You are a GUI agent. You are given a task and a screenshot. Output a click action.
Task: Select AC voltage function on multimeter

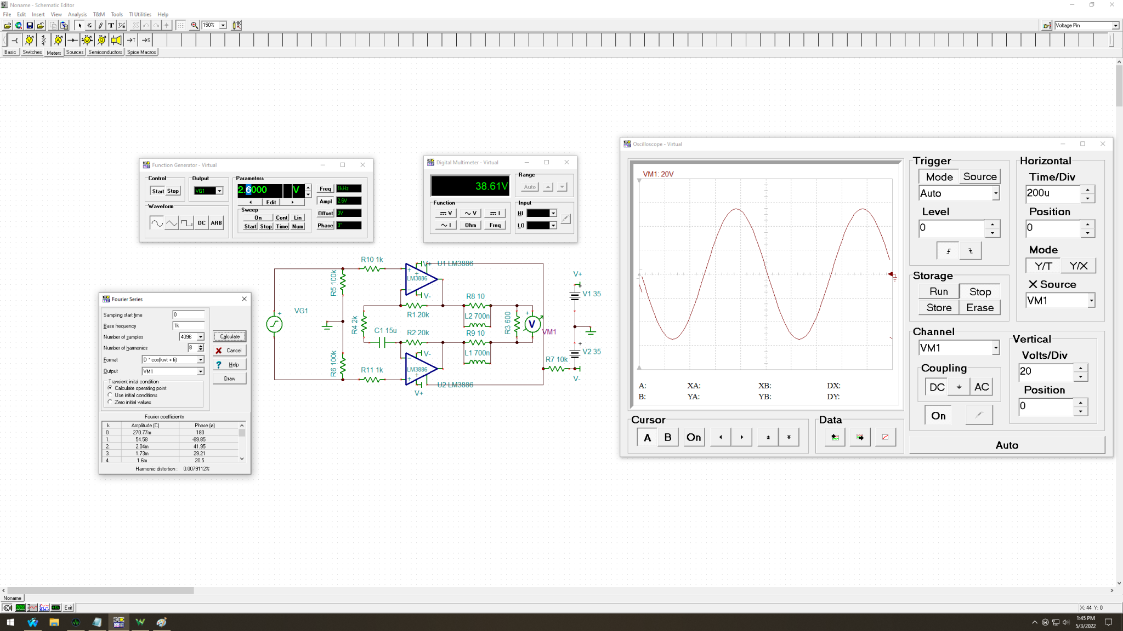pyautogui.click(x=470, y=213)
